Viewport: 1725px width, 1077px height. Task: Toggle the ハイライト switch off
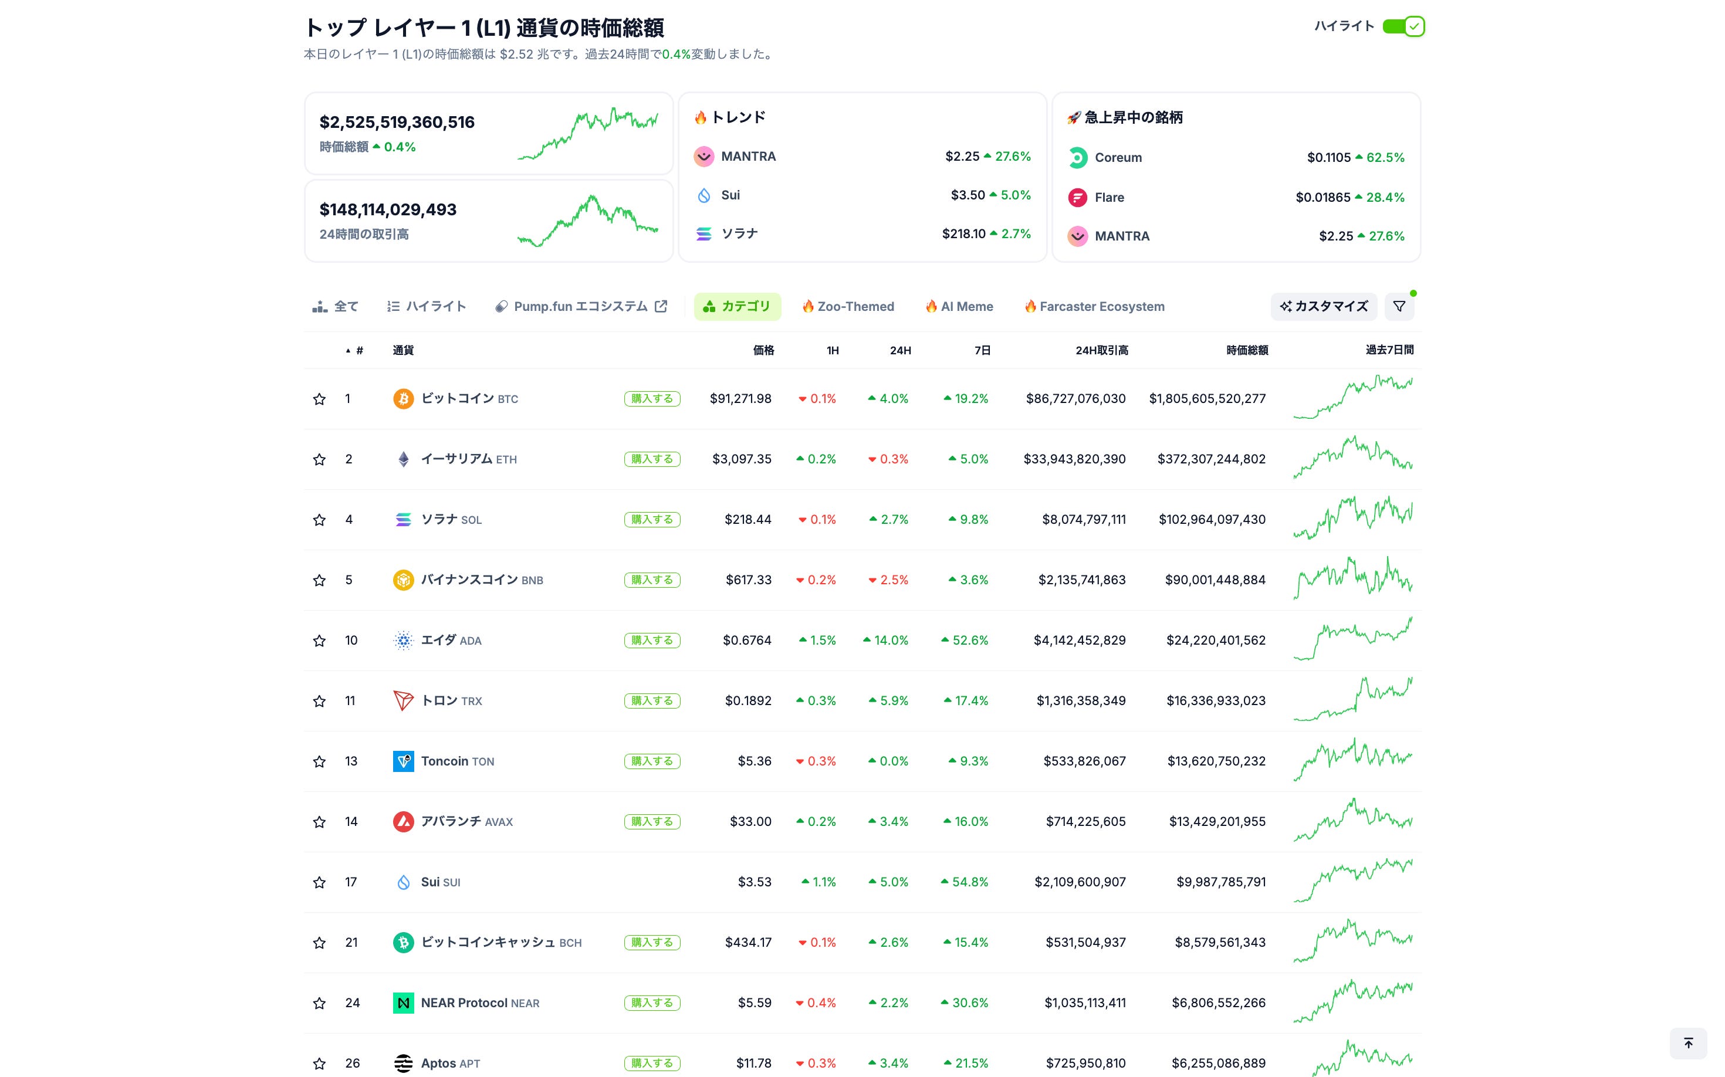click(x=1402, y=26)
